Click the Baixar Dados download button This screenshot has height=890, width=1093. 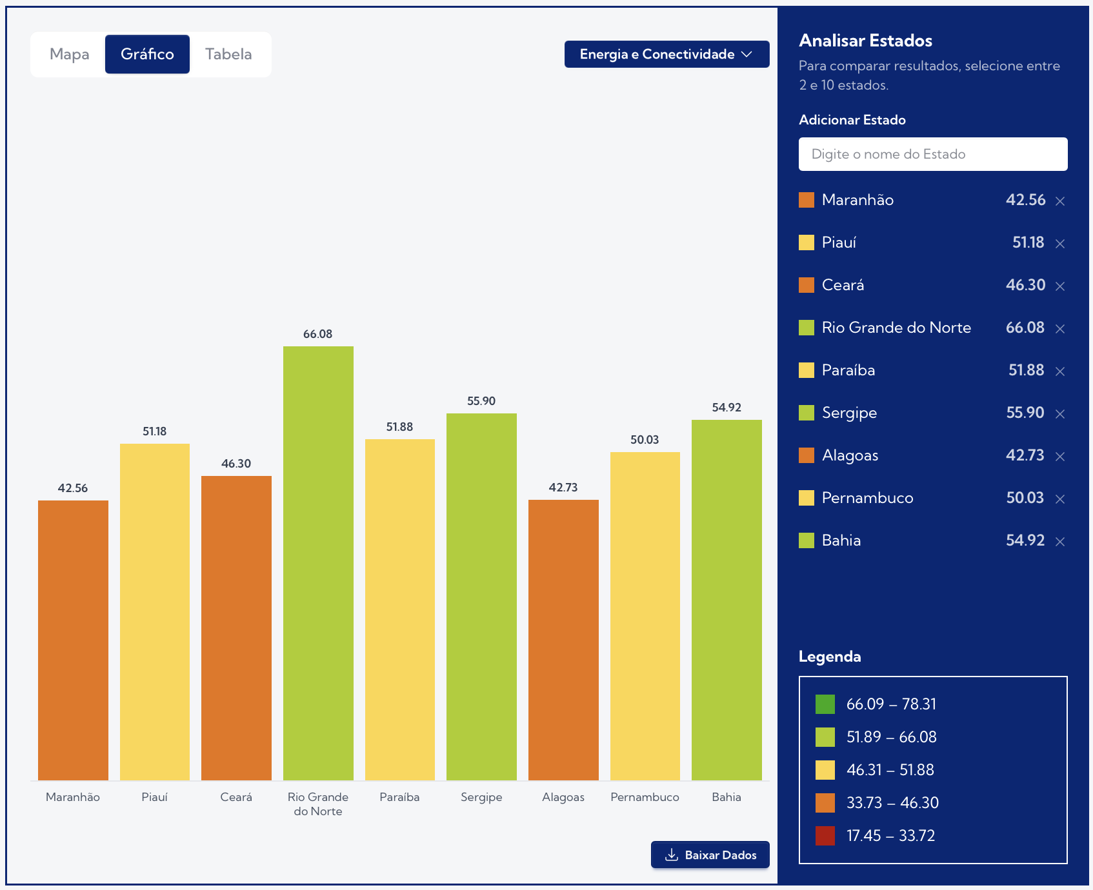(710, 855)
